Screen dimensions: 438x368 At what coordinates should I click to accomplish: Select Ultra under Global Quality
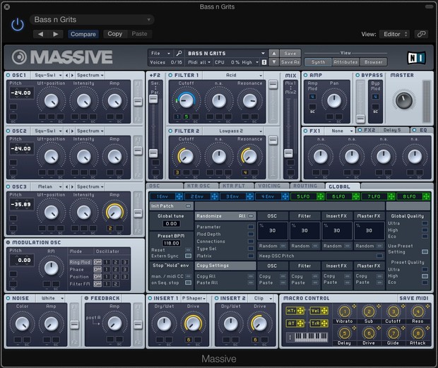425,223
